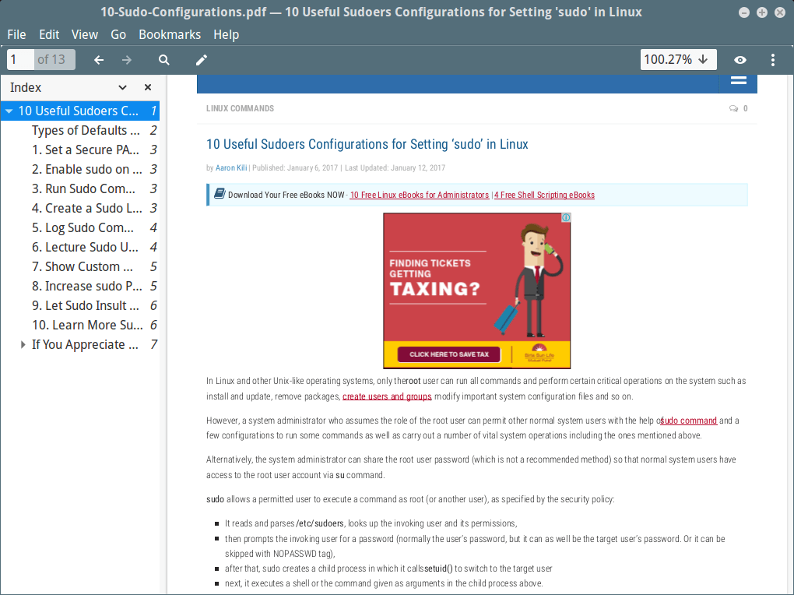
Task: Follow the '10 Free Linux eBooks for Administrators' link
Action: pyautogui.click(x=419, y=195)
